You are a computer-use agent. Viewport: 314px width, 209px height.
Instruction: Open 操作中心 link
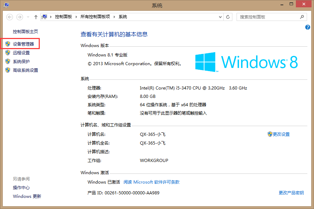tap(21, 188)
